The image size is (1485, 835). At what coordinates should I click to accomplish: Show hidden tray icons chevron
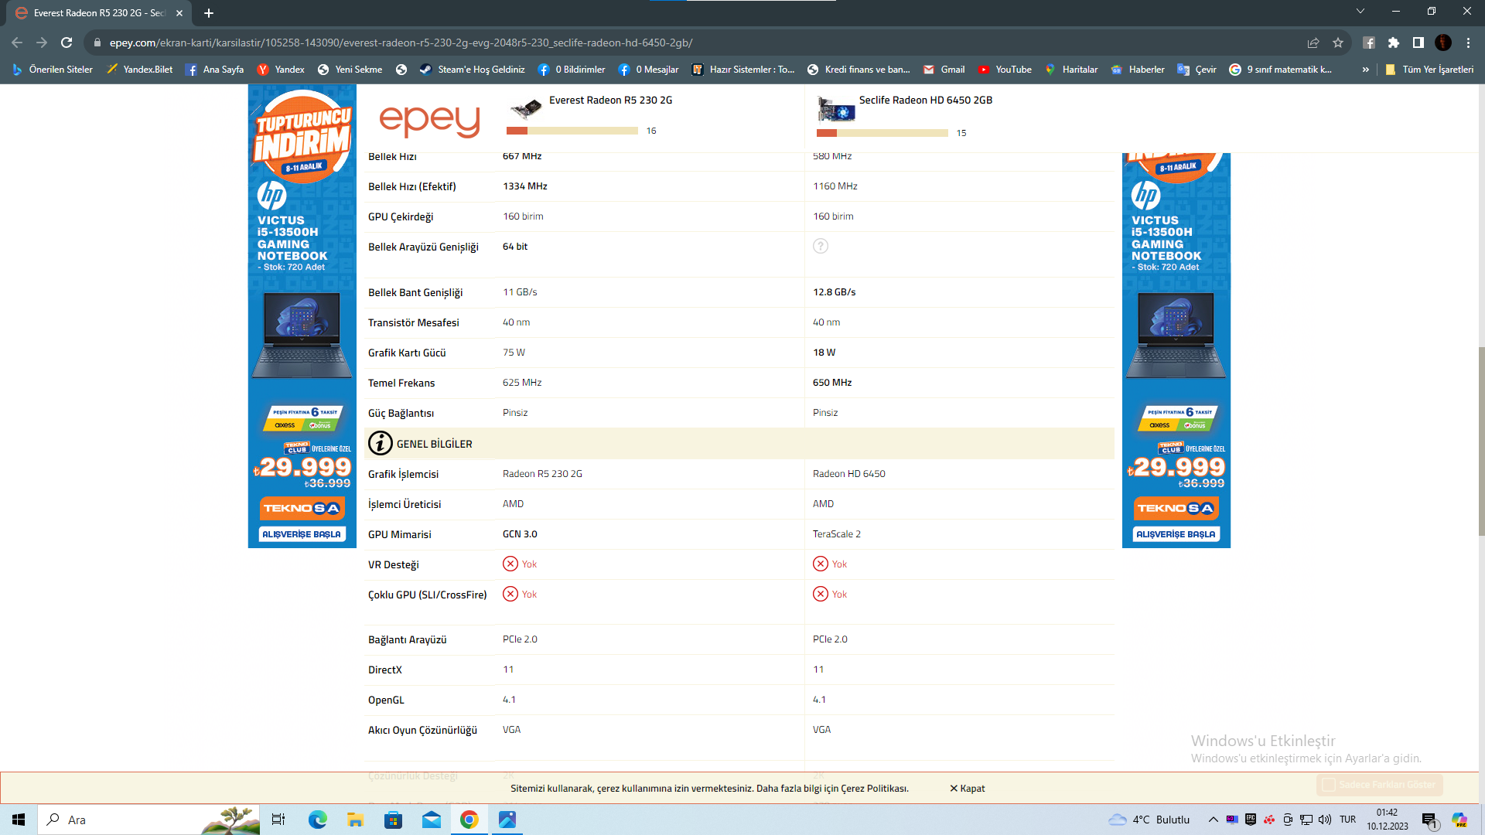point(1213,820)
